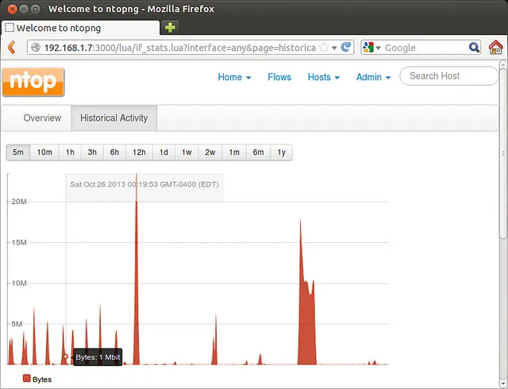Viewport: 508px width, 389px height.
Task: Click the Google search engine icon
Action: pos(368,48)
